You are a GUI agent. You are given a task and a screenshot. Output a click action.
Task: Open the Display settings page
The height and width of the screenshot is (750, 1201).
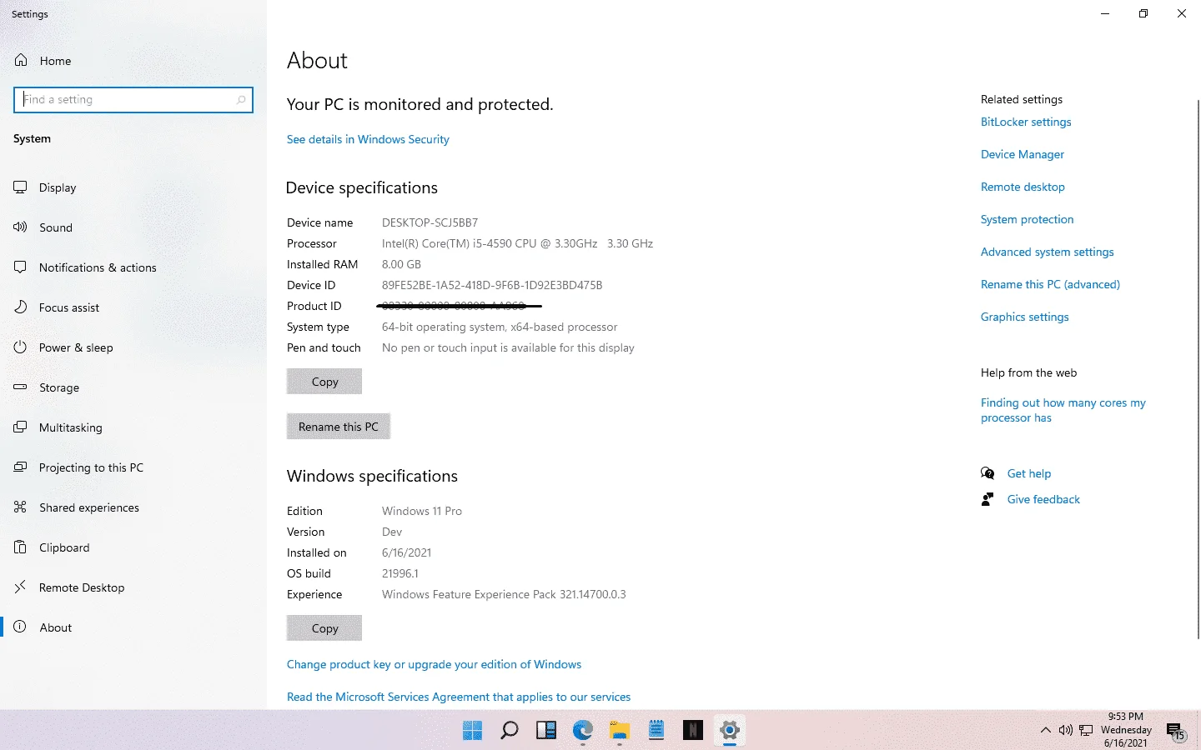tap(133, 187)
